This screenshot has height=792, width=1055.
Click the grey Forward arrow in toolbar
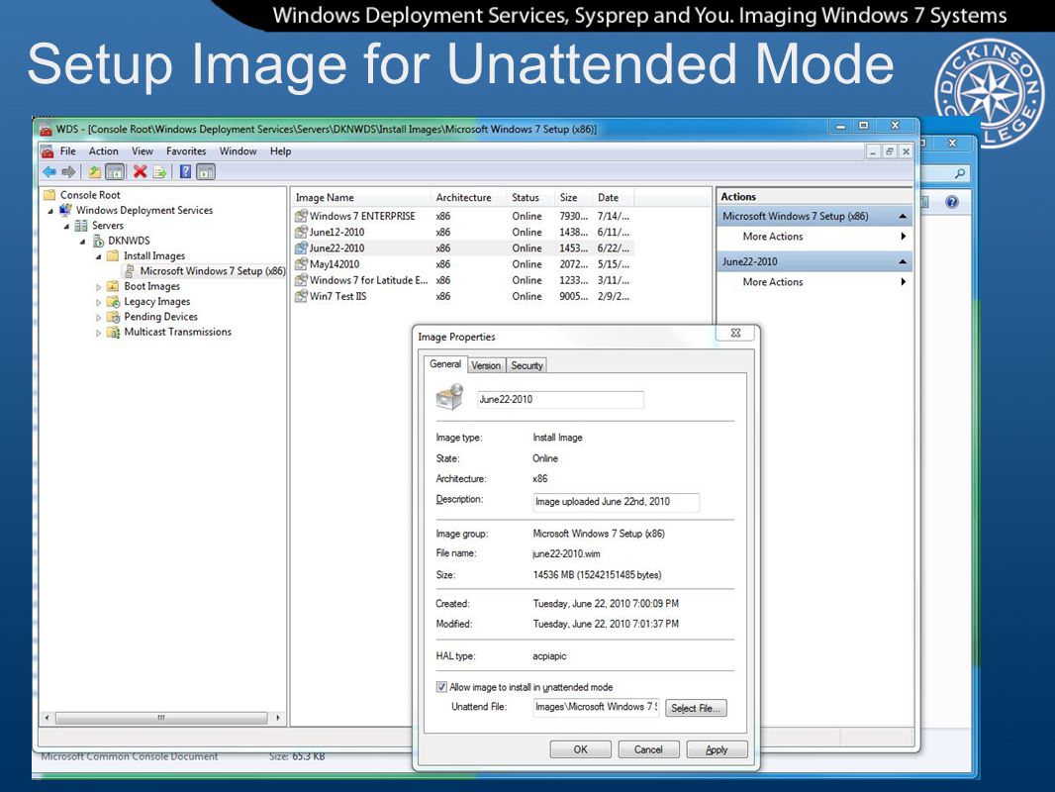tap(68, 172)
